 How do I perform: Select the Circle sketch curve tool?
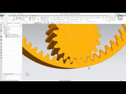tap(7, 20)
